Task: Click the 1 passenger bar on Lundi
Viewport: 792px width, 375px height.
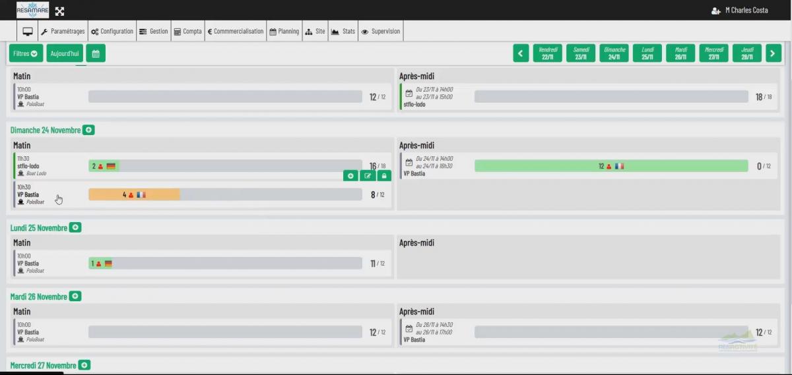Action: click(102, 264)
